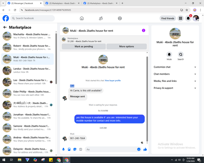The image size is (204, 163).
Task: Open the Windows Start menu
Action: (4, 160)
